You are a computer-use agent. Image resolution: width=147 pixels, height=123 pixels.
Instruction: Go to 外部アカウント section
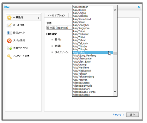[x=21, y=48]
